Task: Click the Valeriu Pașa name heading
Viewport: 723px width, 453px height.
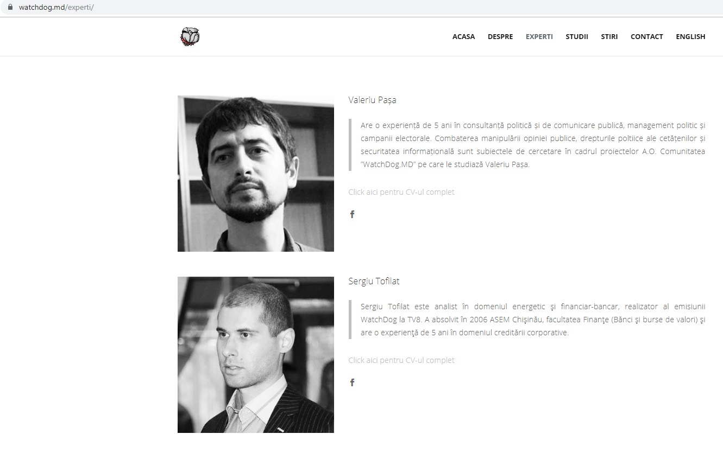Action: [372, 100]
